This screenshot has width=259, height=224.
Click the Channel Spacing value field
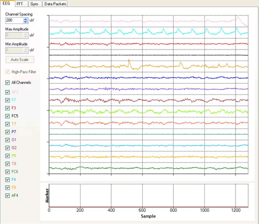[14, 20]
